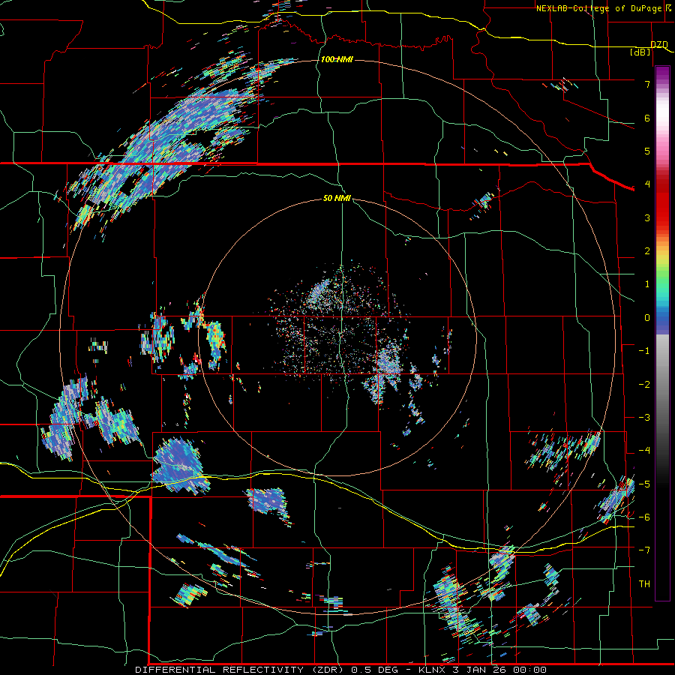Click the Differential Reflectivity caption text
675x675 pixels.
(240, 670)
